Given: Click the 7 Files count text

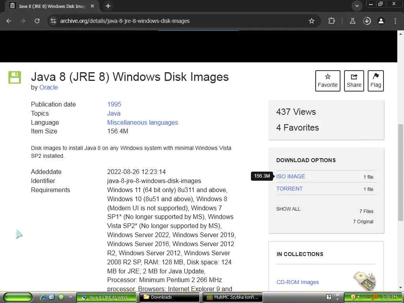Looking at the screenshot, I should point(367,211).
